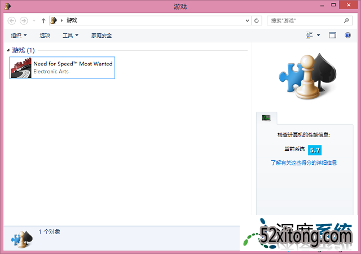Click the Need for Speed™ Most Wanted title
Screen dimensions: 361x254
pyautogui.click(x=73, y=64)
